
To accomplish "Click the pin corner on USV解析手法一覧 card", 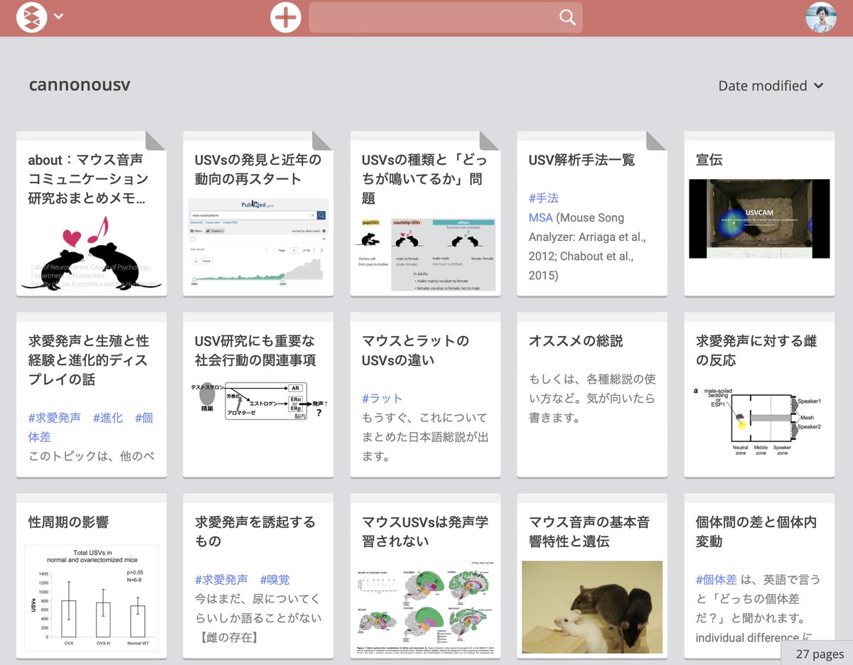I will (x=657, y=141).
